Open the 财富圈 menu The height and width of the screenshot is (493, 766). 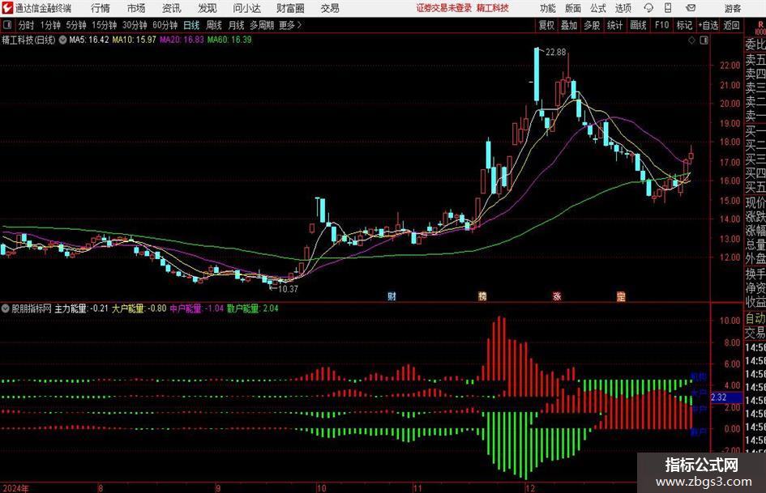click(x=290, y=8)
